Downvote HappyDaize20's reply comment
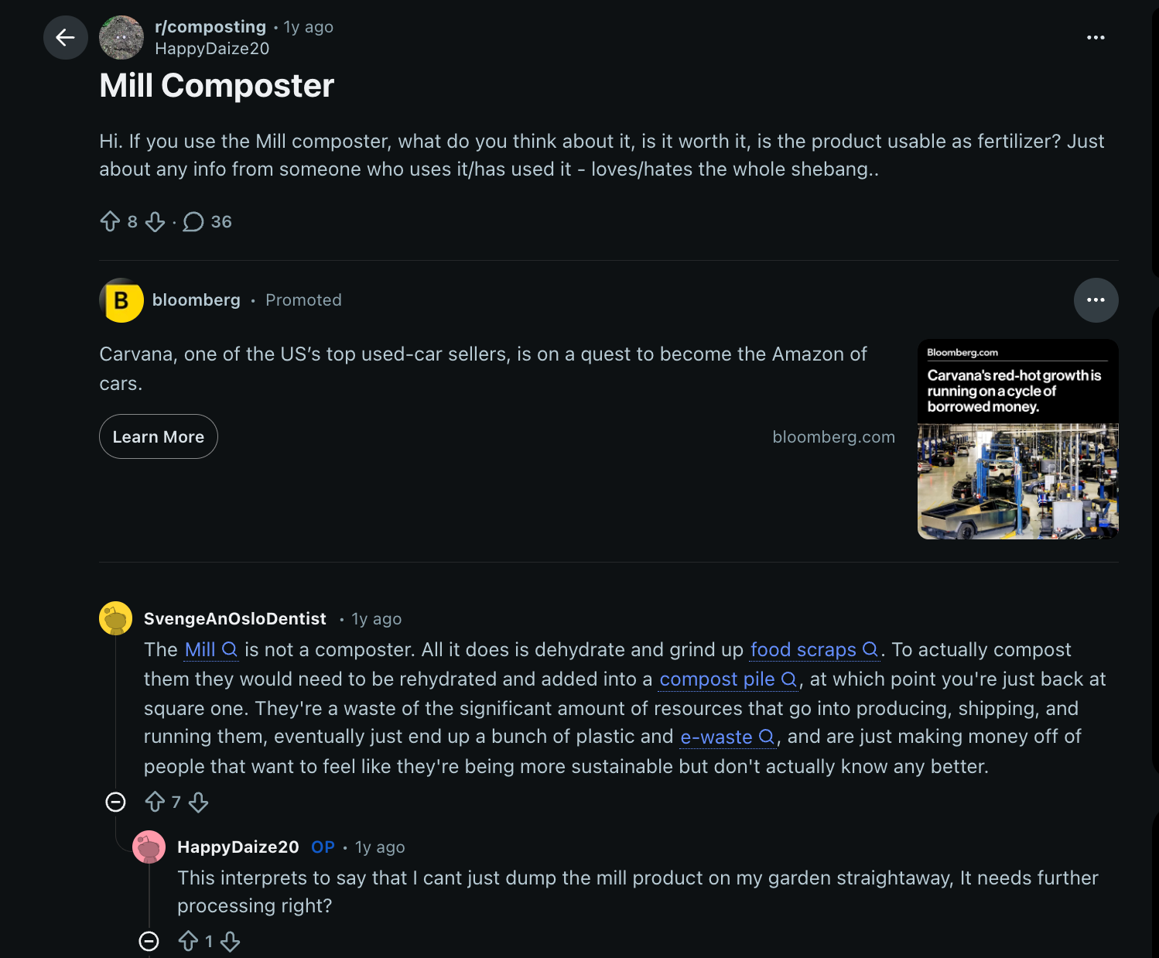The height and width of the screenshot is (958, 1159). tap(231, 942)
